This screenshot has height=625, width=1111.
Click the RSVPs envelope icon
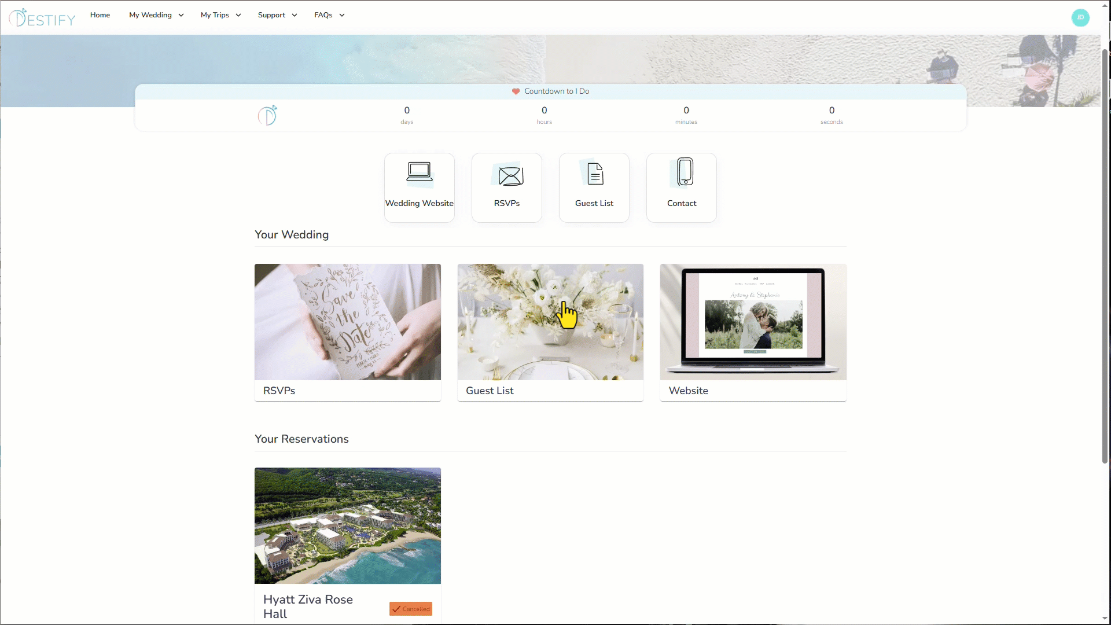coord(510,175)
